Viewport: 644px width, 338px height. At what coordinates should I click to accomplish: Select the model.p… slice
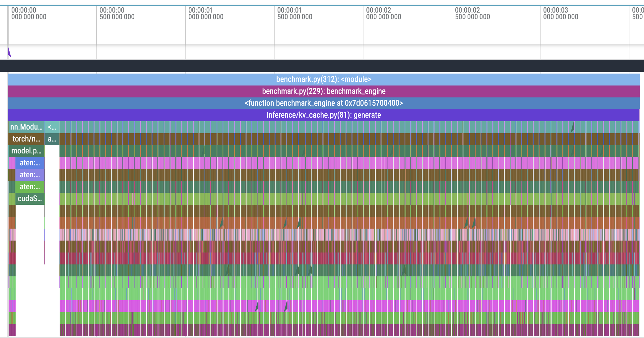tap(26, 151)
